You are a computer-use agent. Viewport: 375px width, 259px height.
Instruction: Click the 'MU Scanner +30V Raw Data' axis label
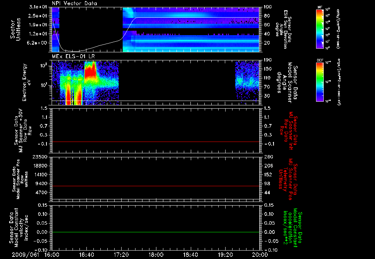click(23, 131)
